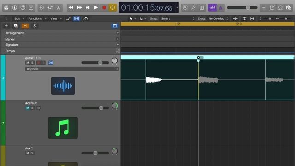Open the Mixer

[x=50, y=8]
